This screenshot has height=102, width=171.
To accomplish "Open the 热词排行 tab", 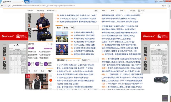I will coord(86,60).
